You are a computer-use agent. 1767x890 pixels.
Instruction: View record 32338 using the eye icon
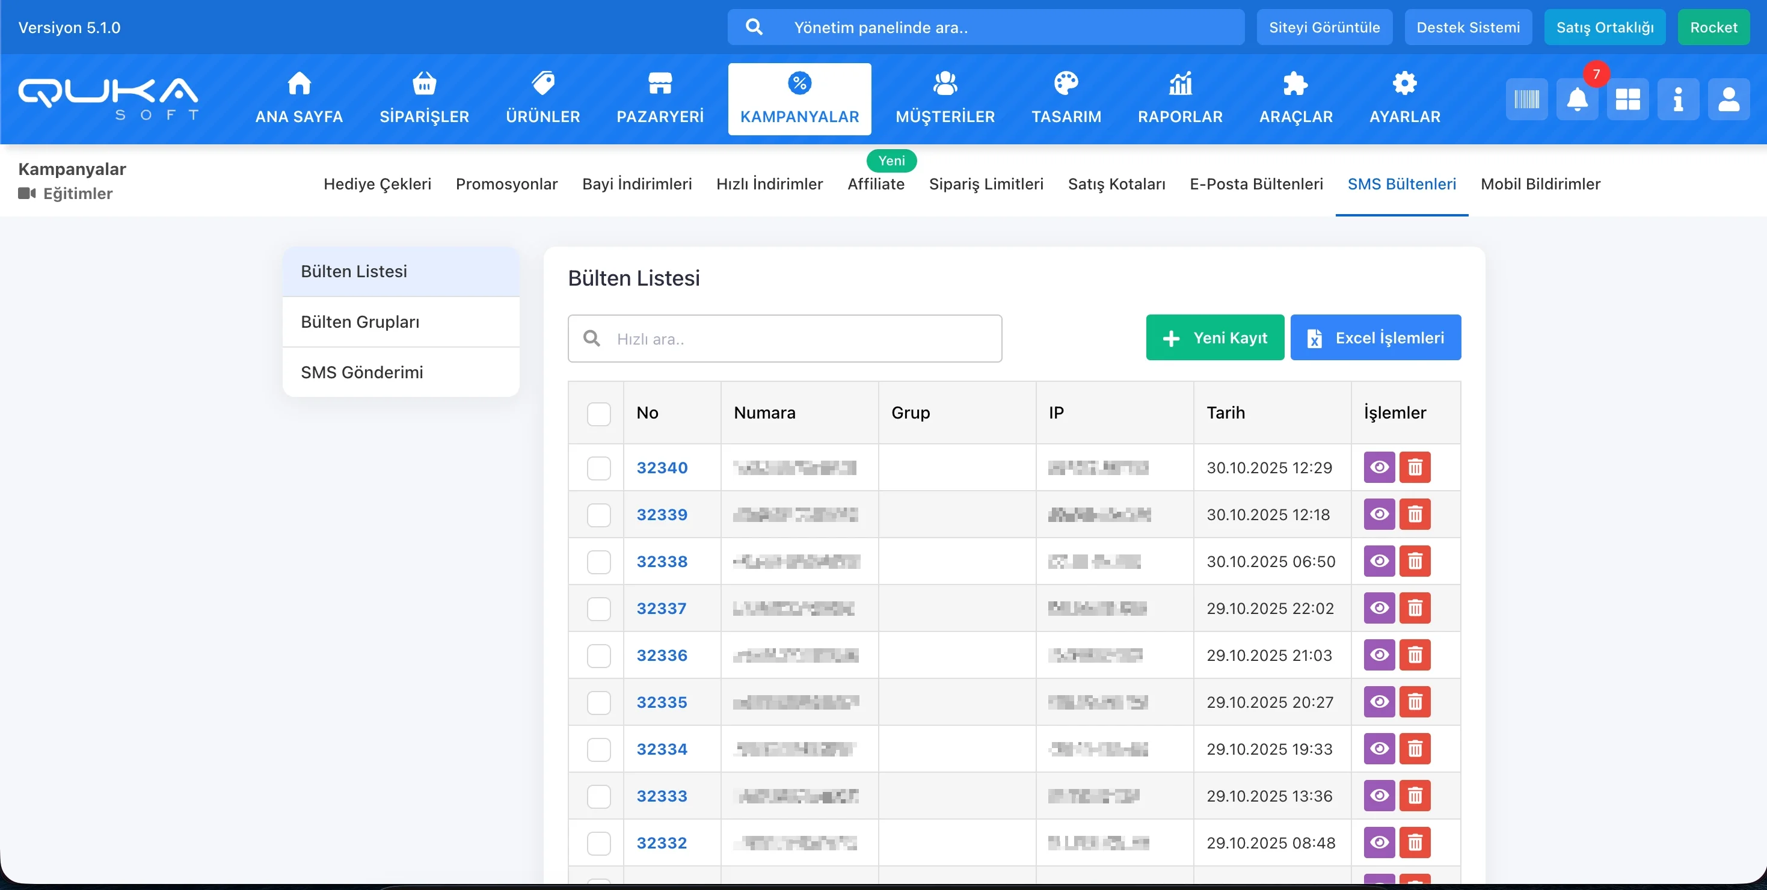1378,562
